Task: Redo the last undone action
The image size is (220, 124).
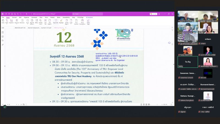Action: coord(23,14)
